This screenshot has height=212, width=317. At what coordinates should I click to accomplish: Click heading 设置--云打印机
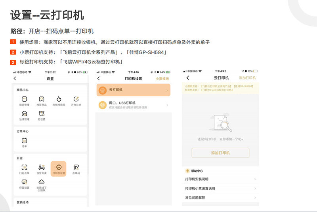pos(47,15)
